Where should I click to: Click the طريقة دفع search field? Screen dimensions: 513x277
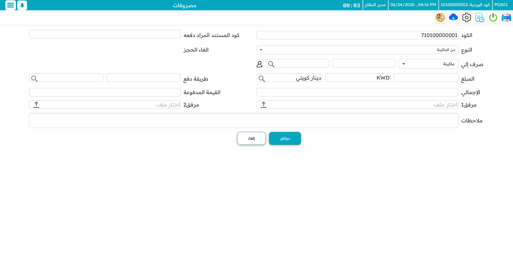(x=66, y=78)
